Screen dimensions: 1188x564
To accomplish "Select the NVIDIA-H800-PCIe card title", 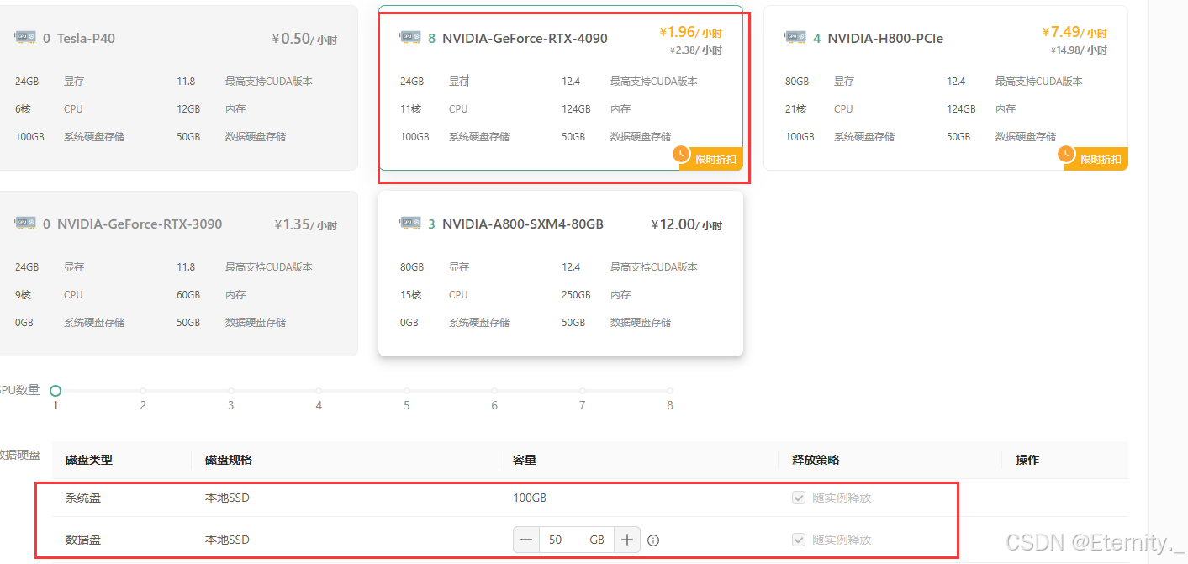I will pyautogui.click(x=885, y=39).
